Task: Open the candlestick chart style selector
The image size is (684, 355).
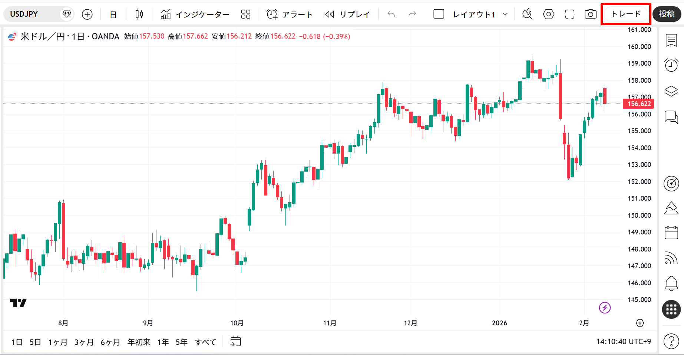Action: 139,14
